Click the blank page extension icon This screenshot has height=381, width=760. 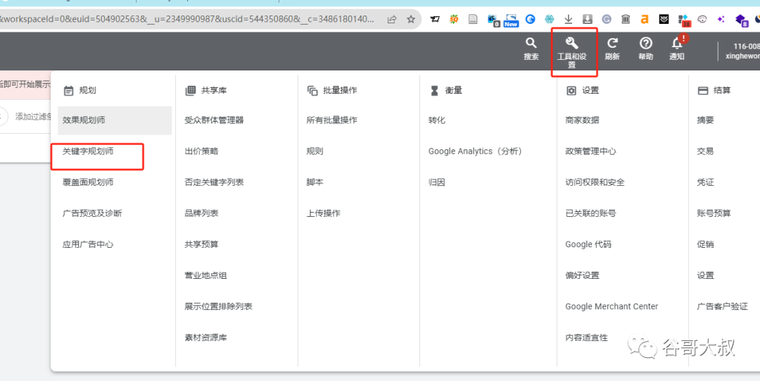(x=473, y=20)
